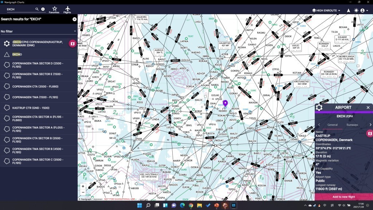Open PowerPoint from taskbar

pos(216,205)
